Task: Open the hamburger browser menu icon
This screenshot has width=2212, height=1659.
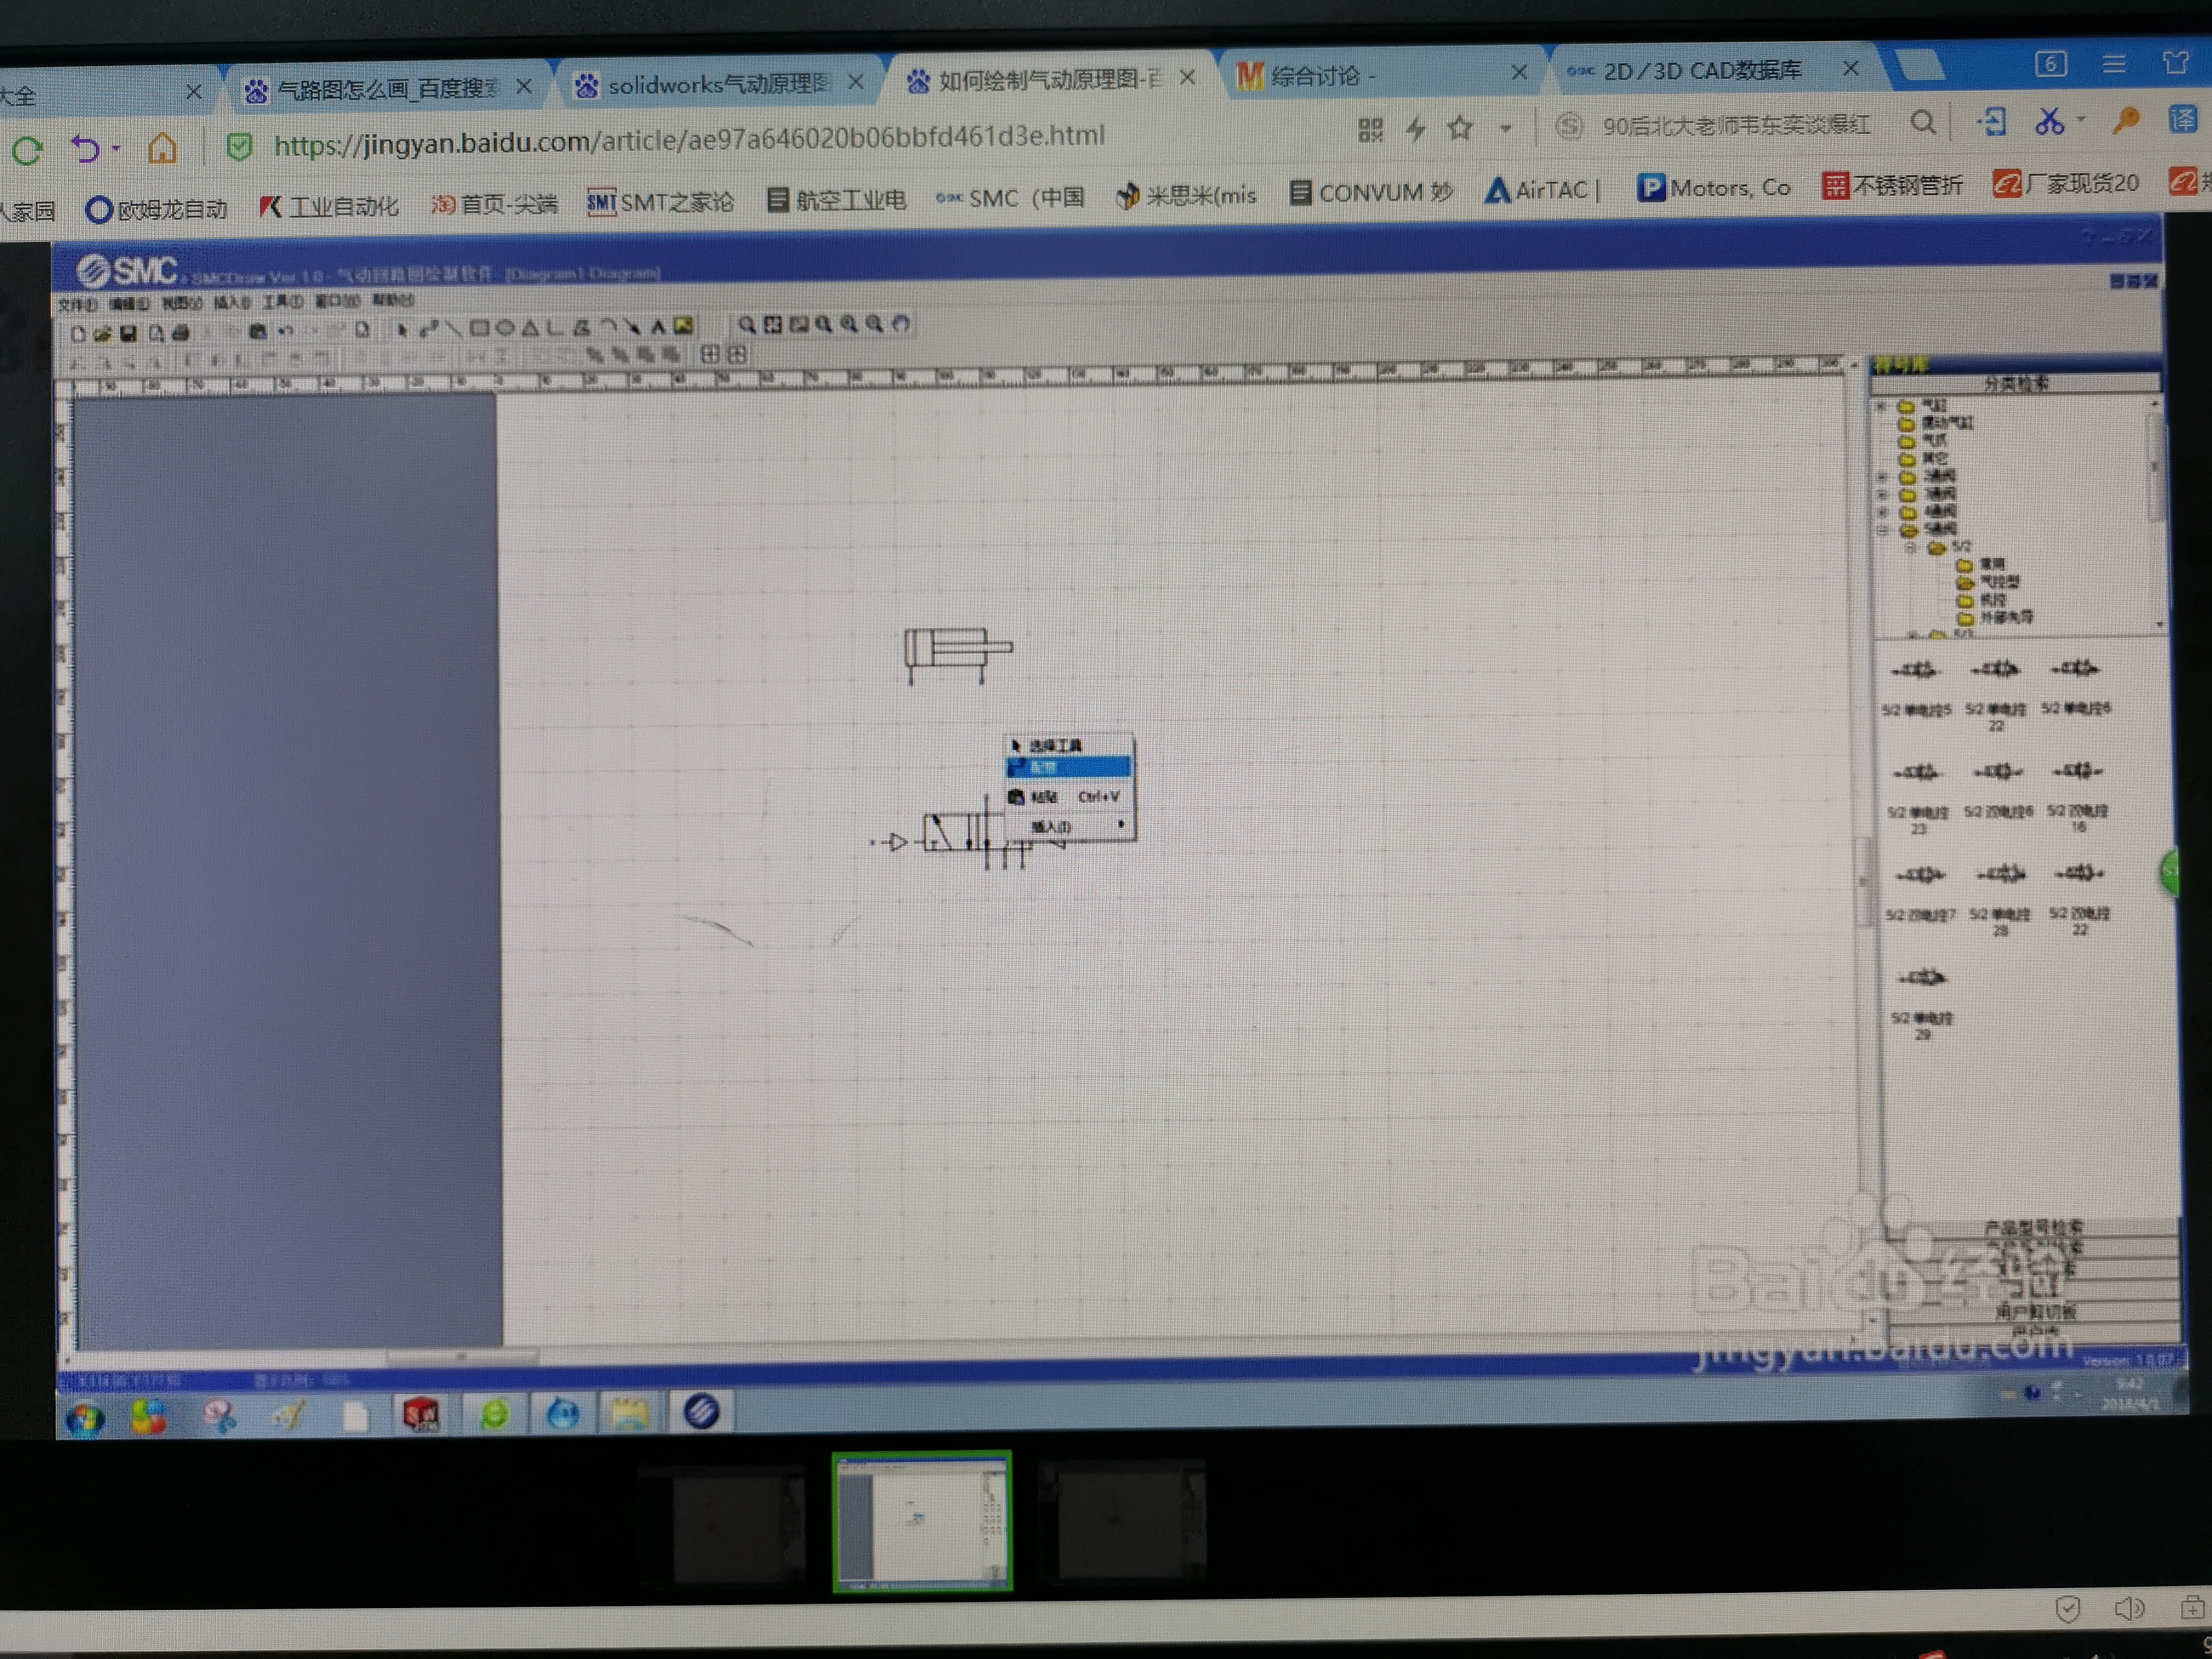Action: click(x=2114, y=64)
